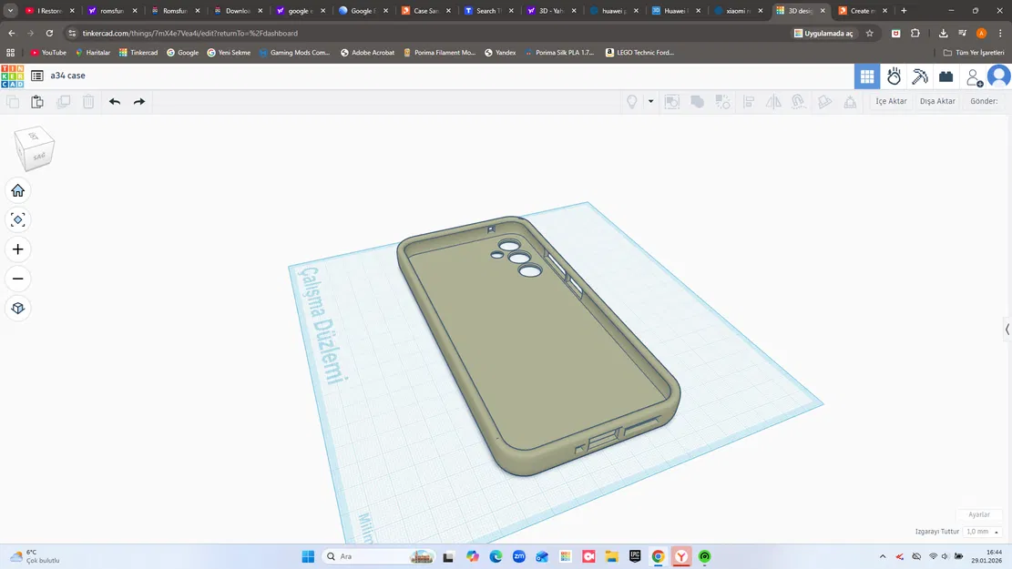Screen dimensions: 1012x569
Task: Fit all objects in view
Action: click(17, 219)
